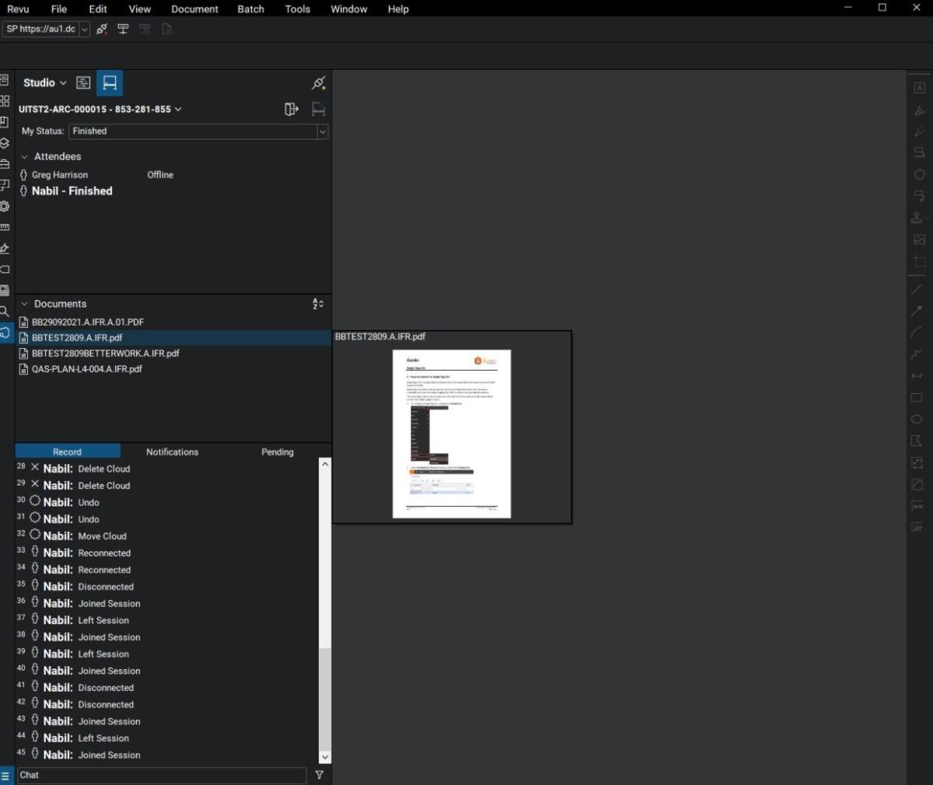Click the Sessions icon in Studio panel
The image size is (933, 785).
110,83
